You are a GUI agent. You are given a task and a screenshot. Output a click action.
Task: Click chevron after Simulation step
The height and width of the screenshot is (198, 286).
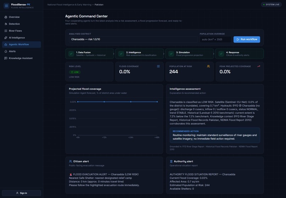click(214, 54)
